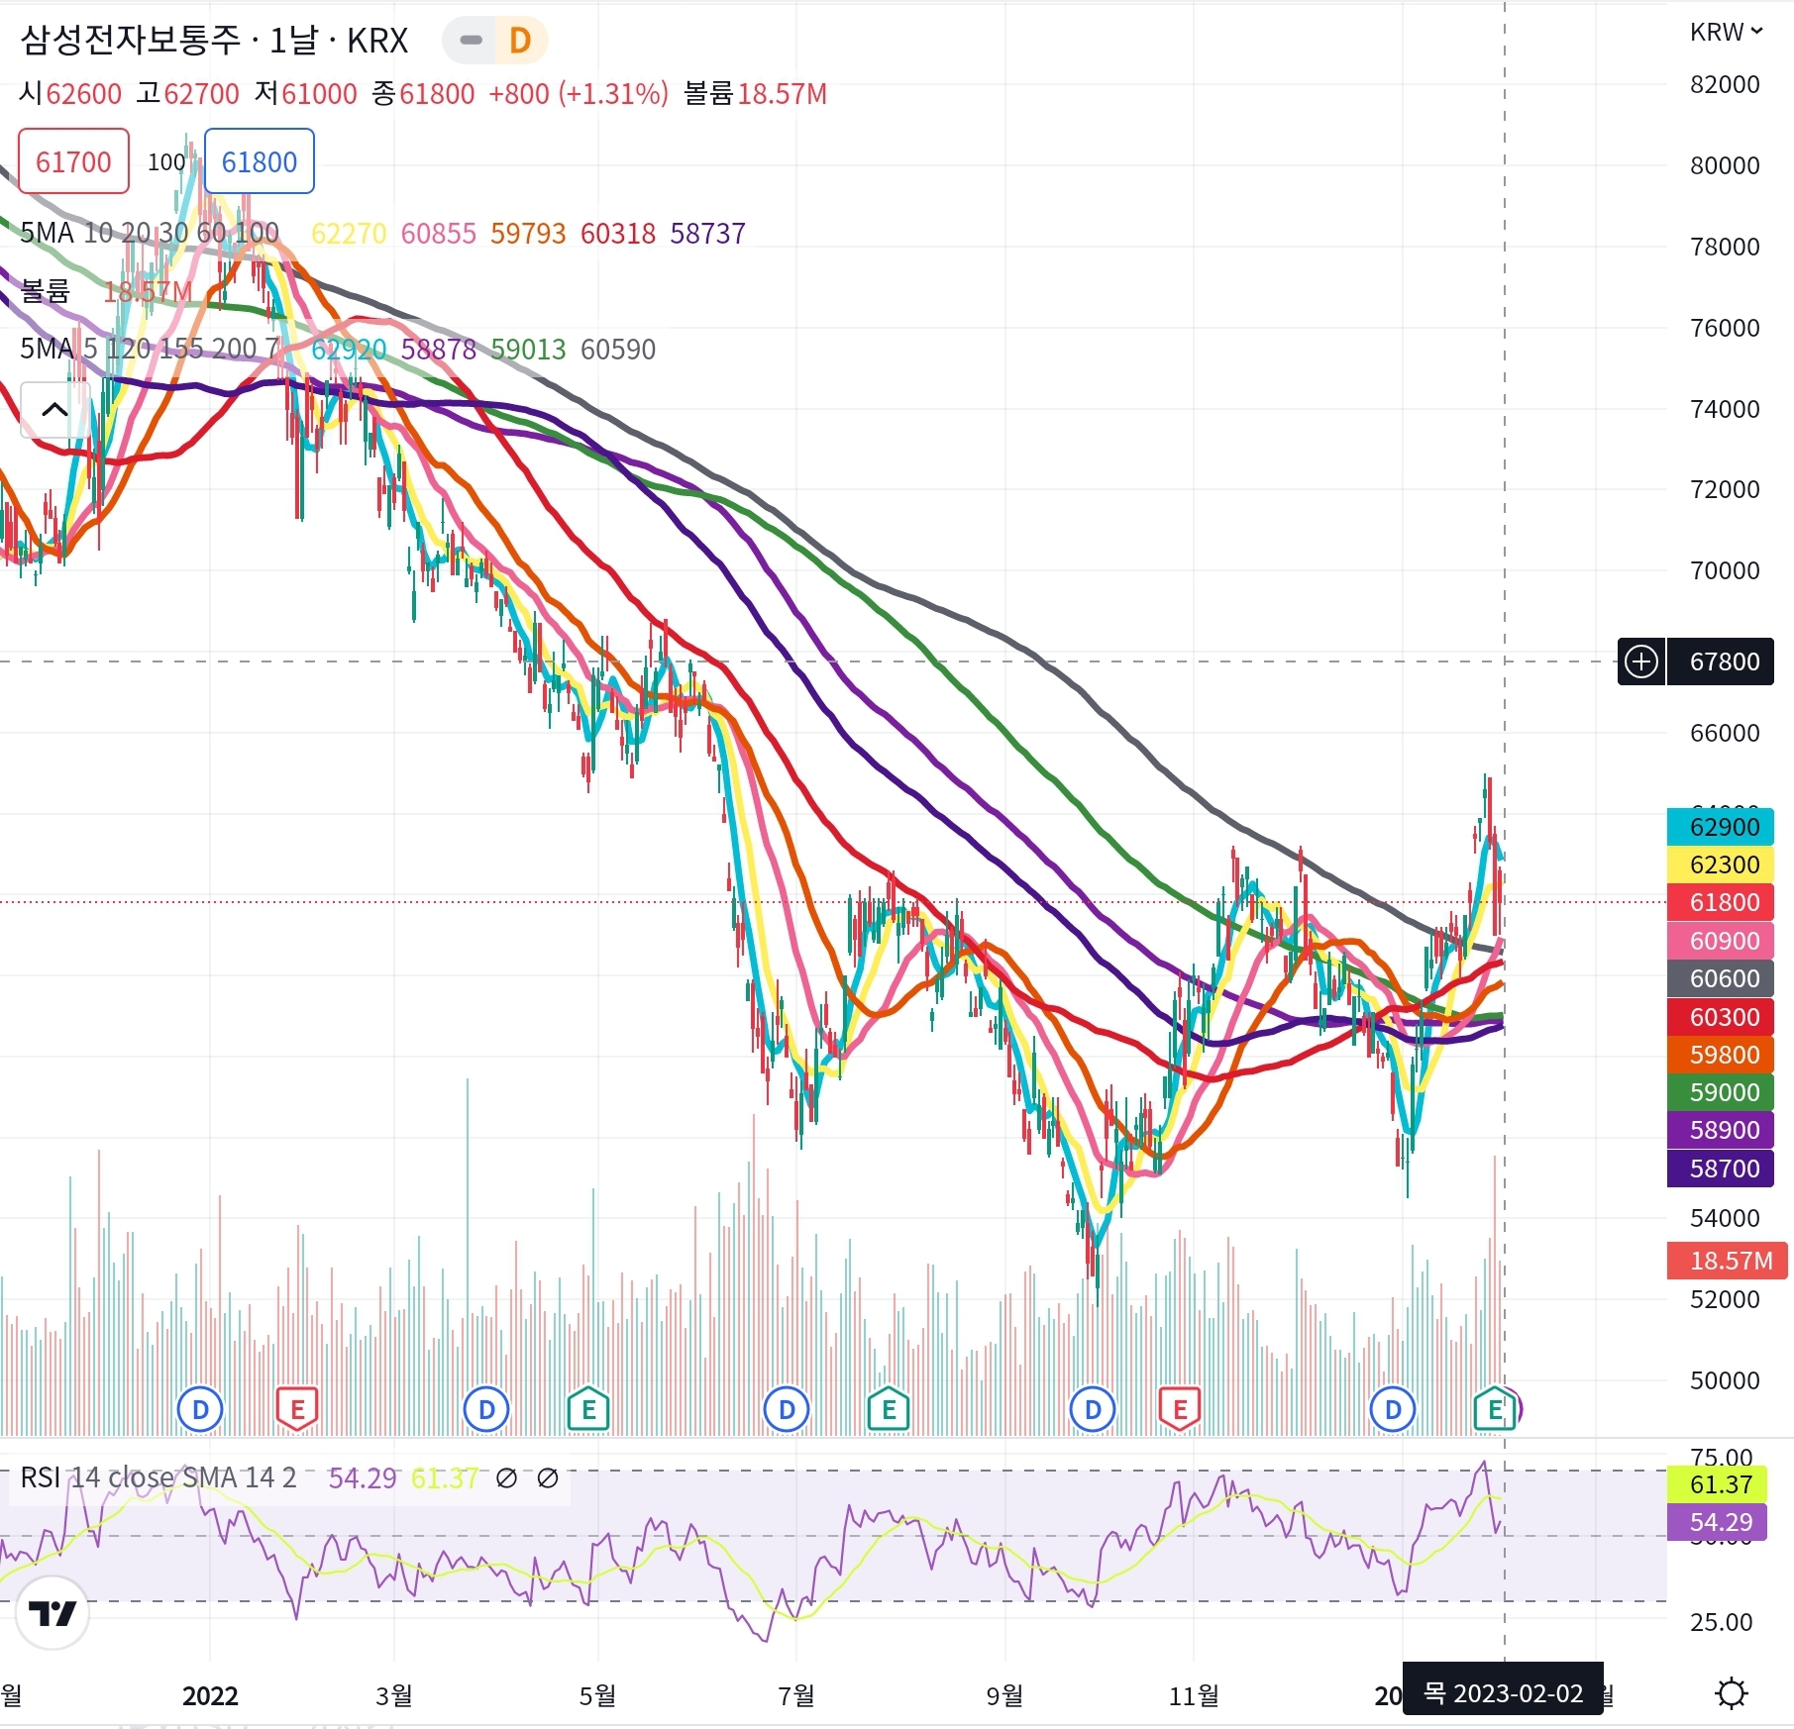
Task: Tap the closing price 종61800 in header
Action: pyautogui.click(x=423, y=94)
